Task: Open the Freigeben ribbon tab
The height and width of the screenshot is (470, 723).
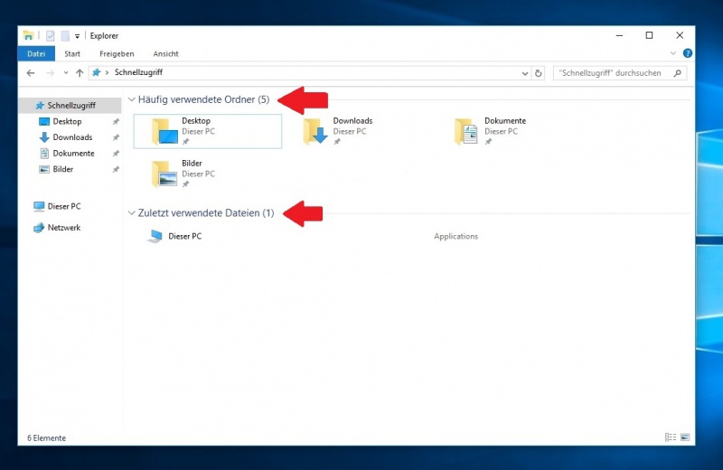Action: (x=117, y=53)
